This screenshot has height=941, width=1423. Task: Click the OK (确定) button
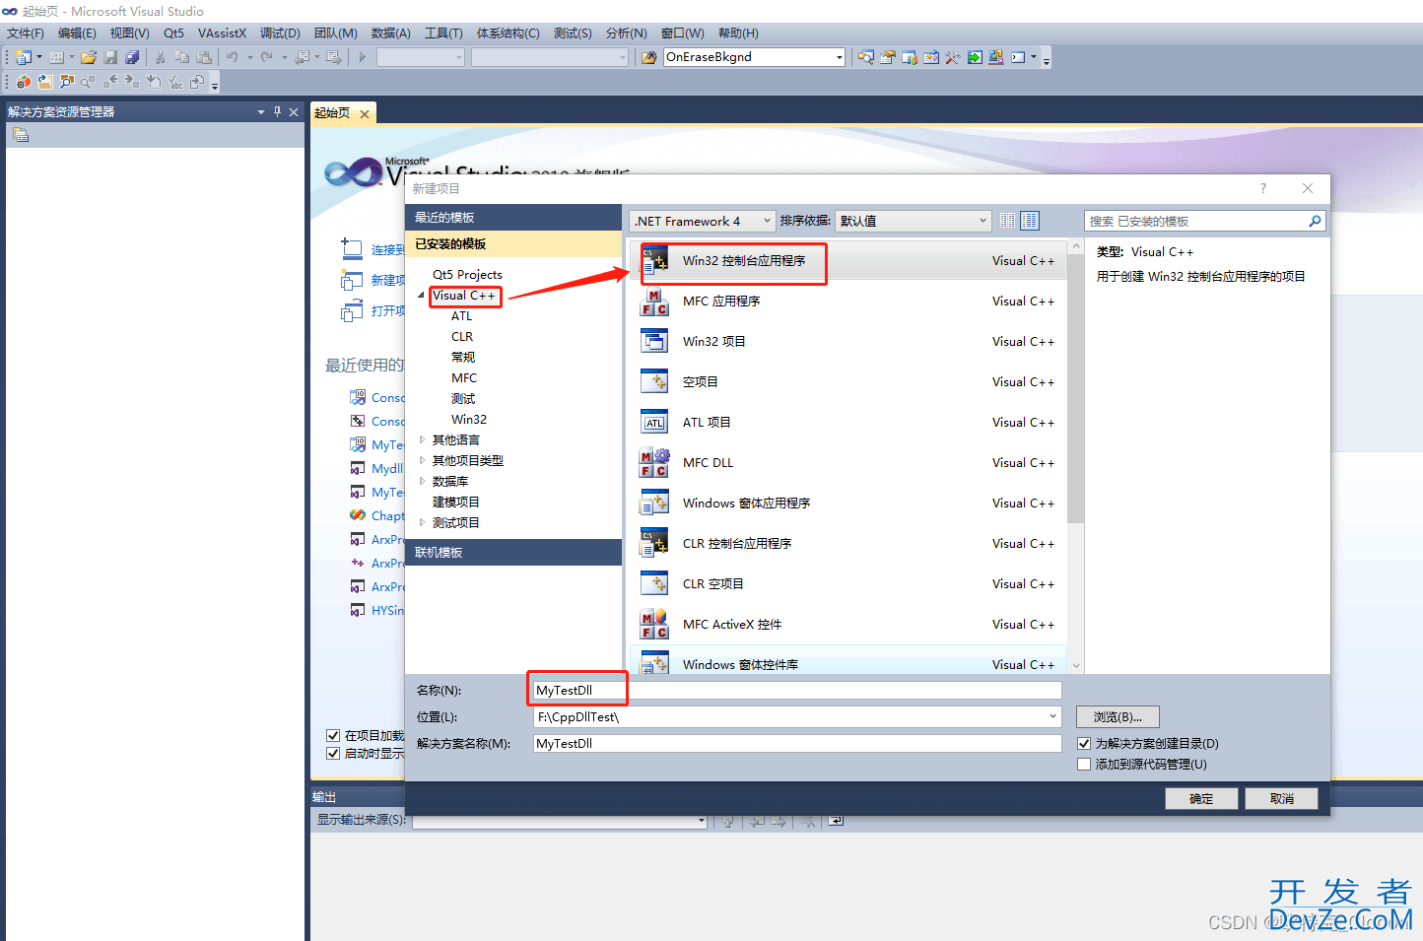(x=1201, y=798)
